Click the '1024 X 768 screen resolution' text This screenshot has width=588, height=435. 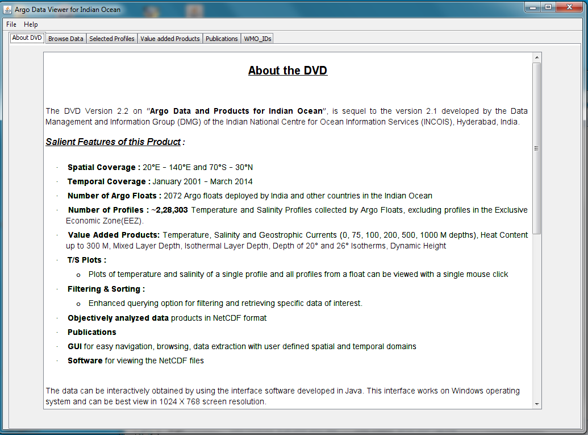pyautogui.click(x=212, y=401)
